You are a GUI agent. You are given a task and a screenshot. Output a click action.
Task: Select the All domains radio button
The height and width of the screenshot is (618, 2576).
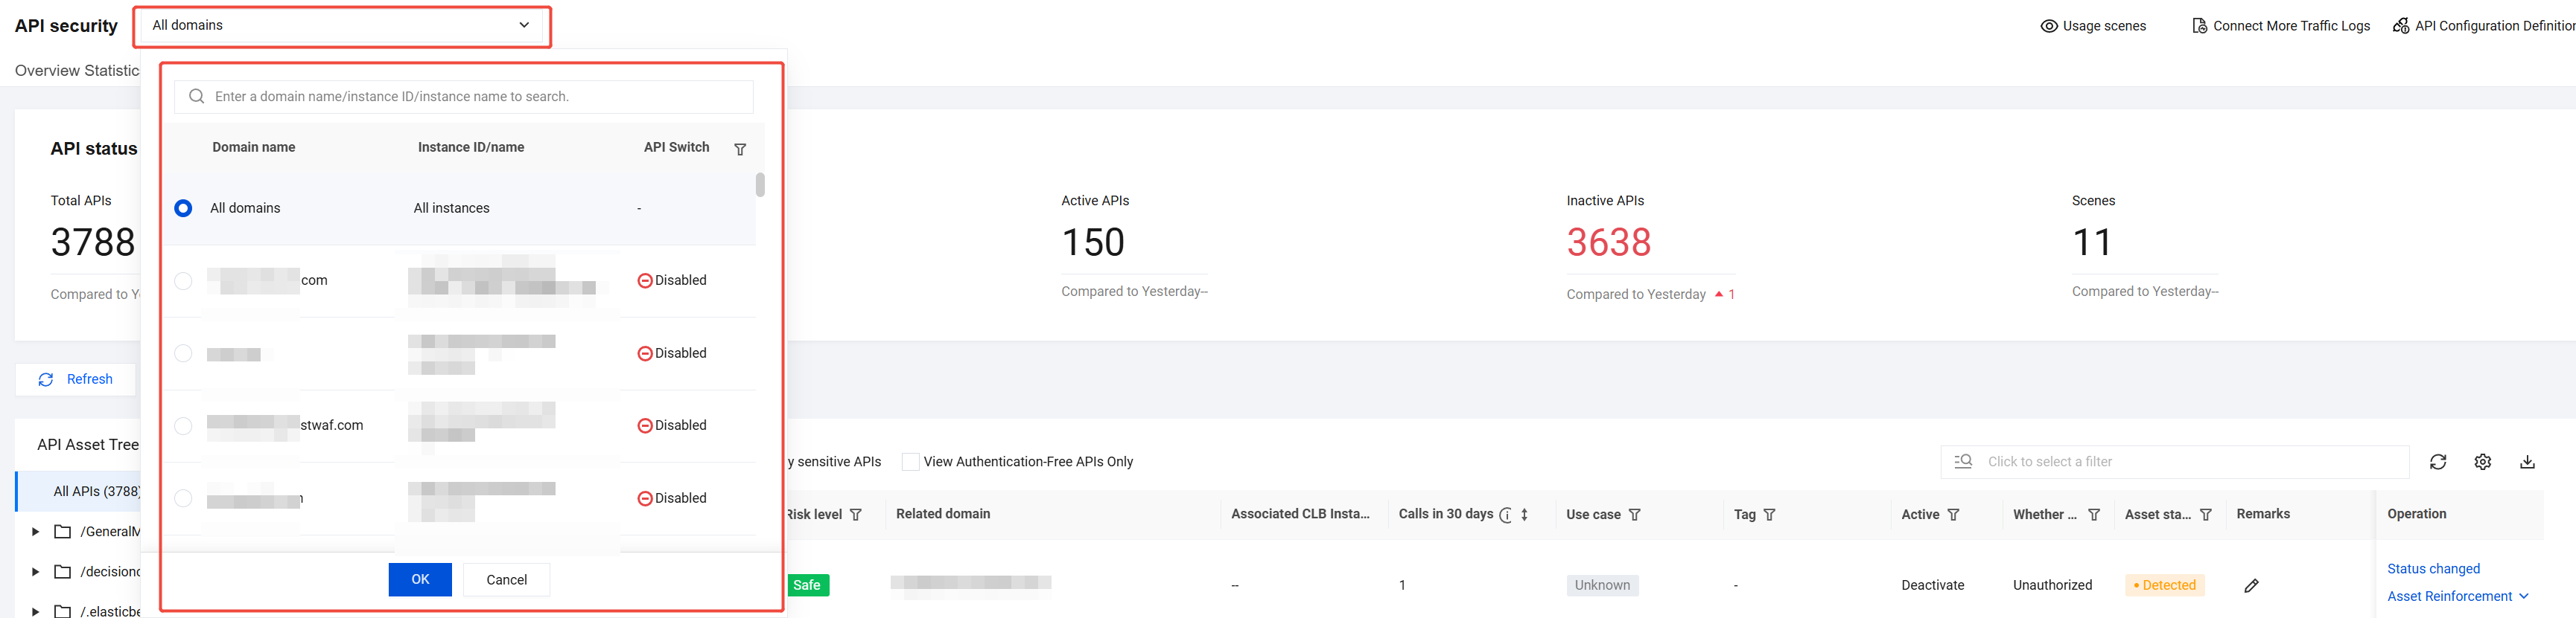(183, 207)
